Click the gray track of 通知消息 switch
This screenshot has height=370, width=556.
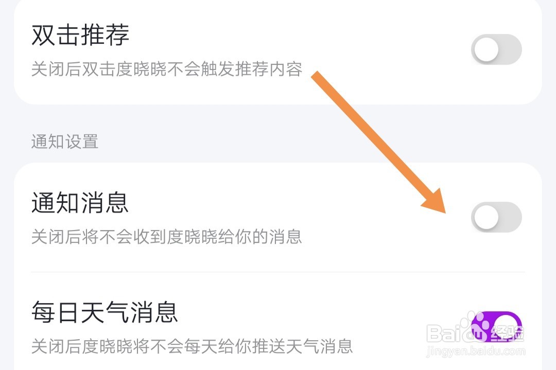510,217
